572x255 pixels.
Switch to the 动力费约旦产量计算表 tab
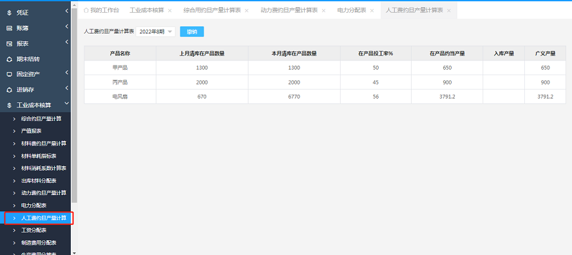289,10
